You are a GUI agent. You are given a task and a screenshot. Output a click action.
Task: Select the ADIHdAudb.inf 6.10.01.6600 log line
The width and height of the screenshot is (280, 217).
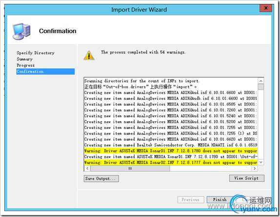coord(171,98)
